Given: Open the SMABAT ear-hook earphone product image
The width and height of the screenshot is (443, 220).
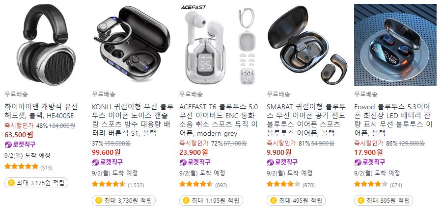Looking at the screenshot, I should coord(307,45).
